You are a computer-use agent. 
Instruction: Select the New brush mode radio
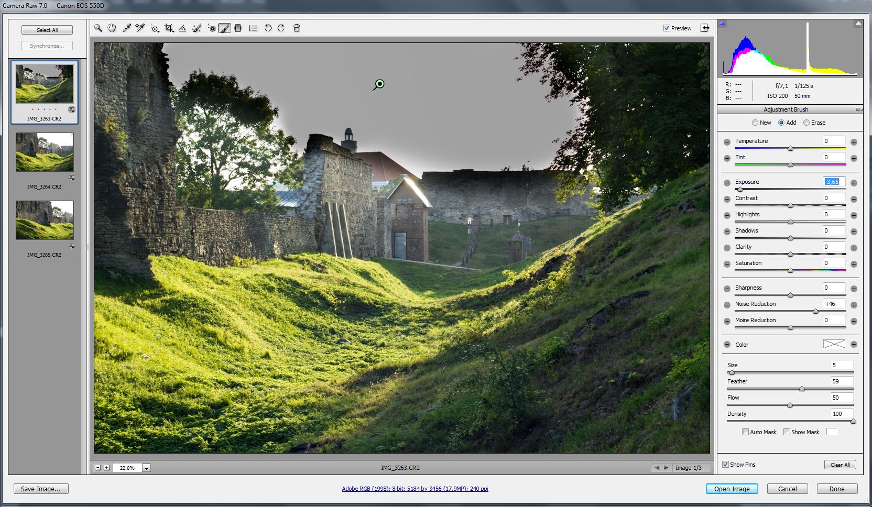click(755, 123)
